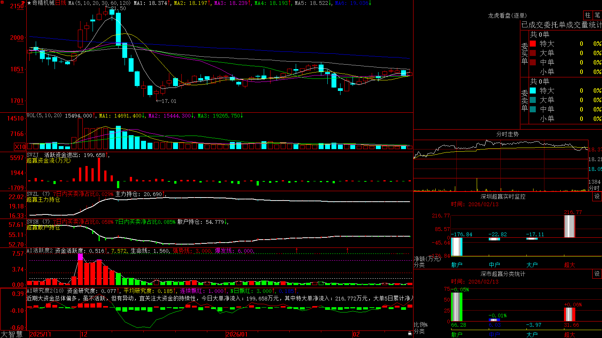Click the 强势线: 3.000 label
The width and height of the screenshot is (602, 338).
192,251
